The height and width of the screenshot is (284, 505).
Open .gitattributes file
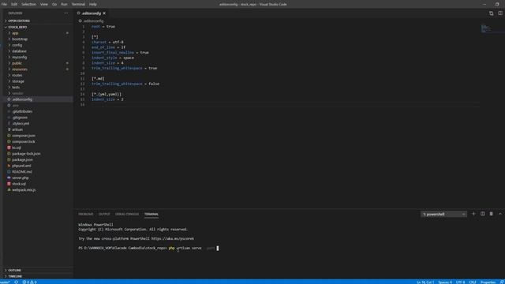coord(22,111)
